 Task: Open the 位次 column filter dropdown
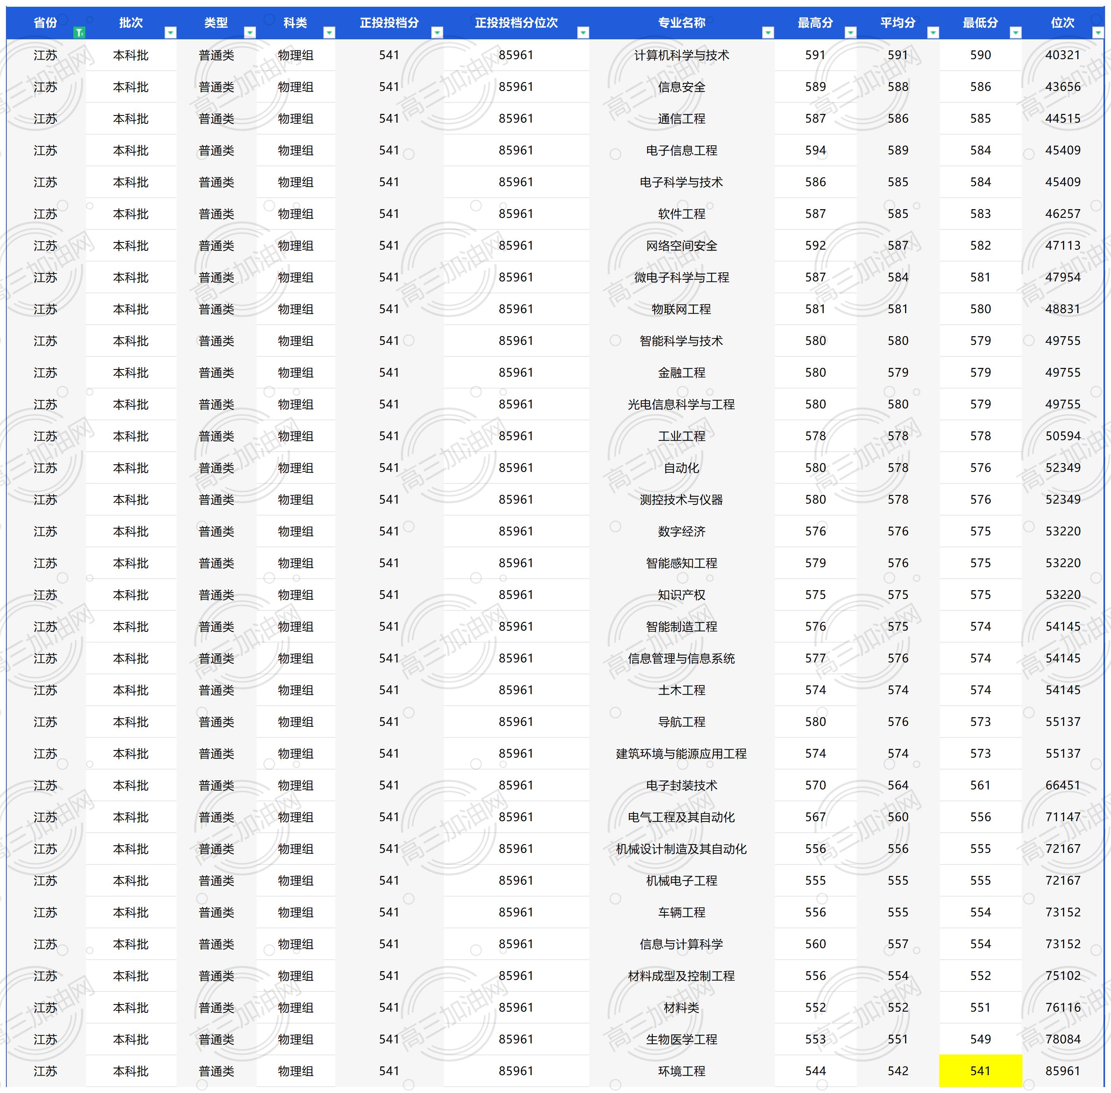[1098, 33]
